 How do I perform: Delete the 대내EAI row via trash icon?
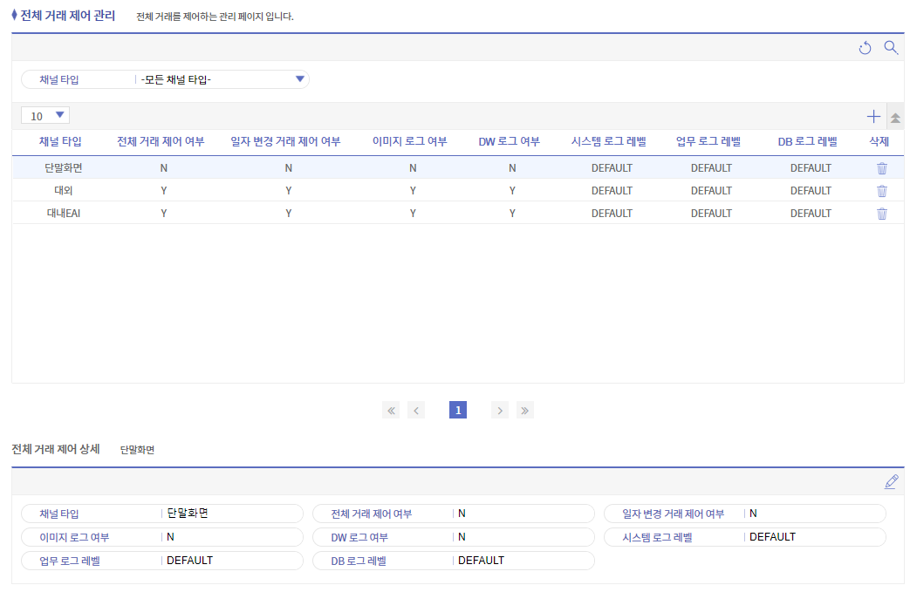tap(881, 214)
